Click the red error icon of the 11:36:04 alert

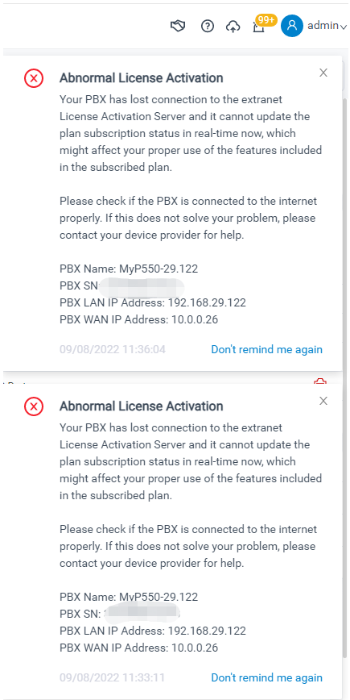[x=34, y=78]
